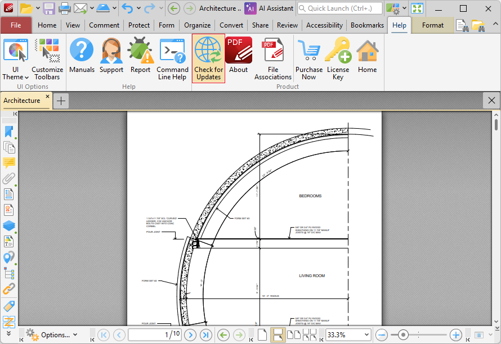501x344 pixels.
Task: Switch to the Comment tab
Action: click(104, 25)
